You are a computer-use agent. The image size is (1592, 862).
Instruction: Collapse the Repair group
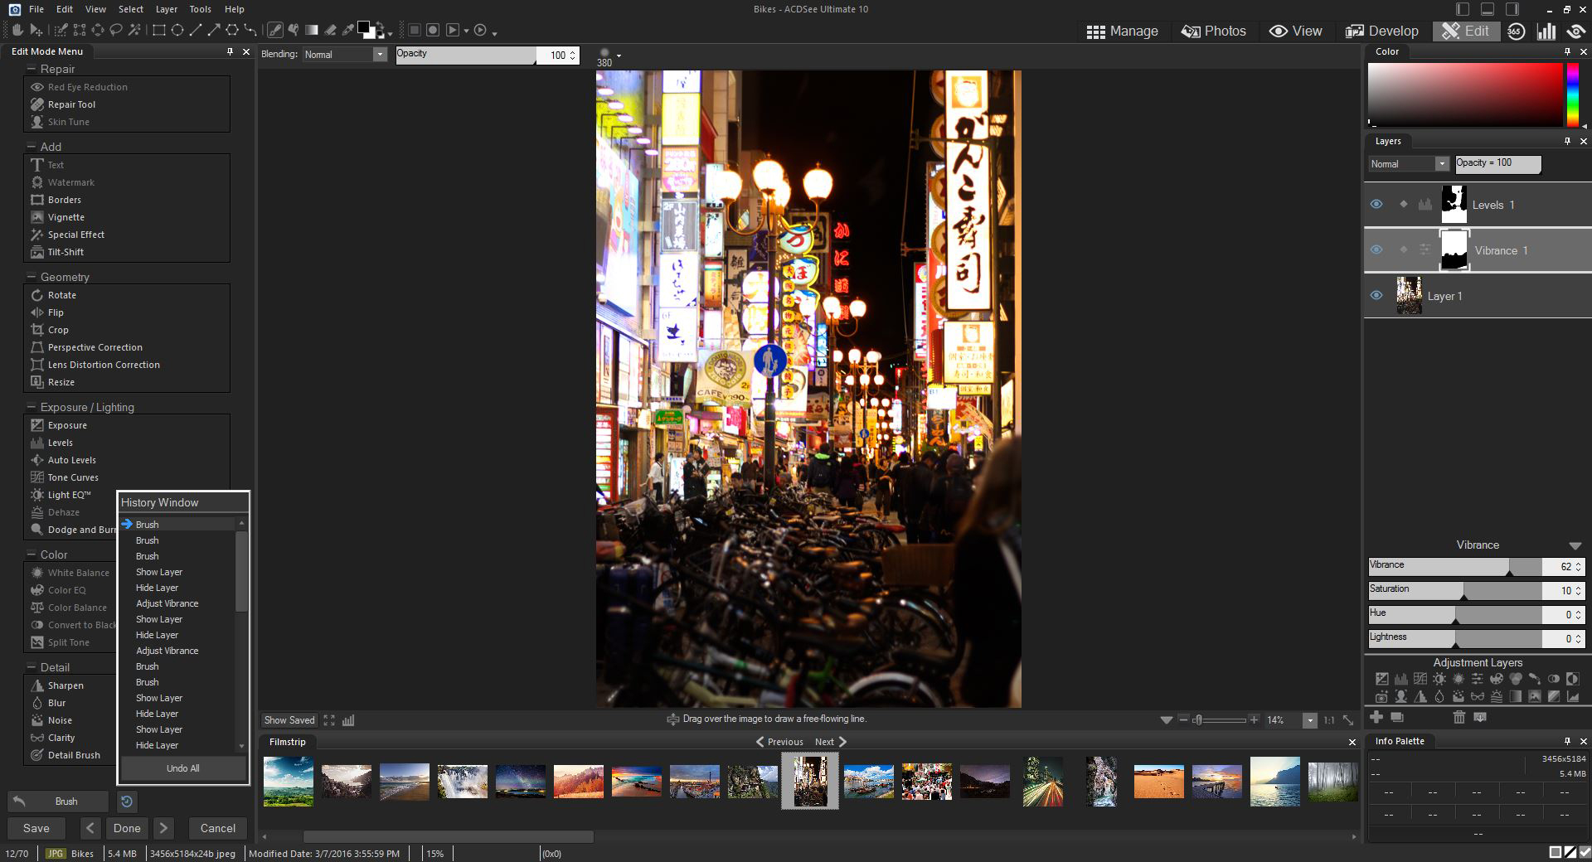pos(32,69)
